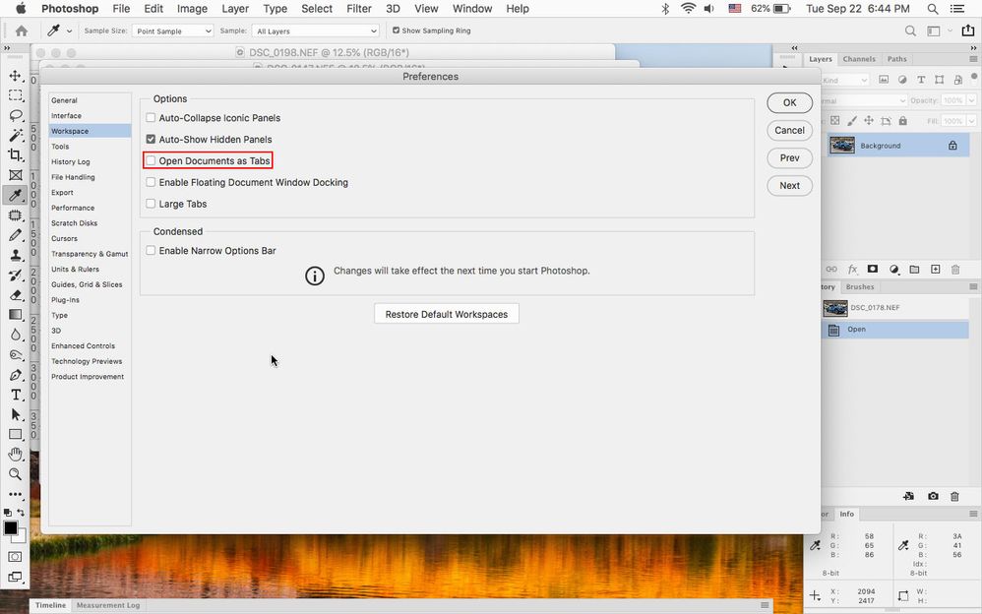This screenshot has width=982, height=614.
Task: Select the Pen tool
Action: (x=15, y=375)
